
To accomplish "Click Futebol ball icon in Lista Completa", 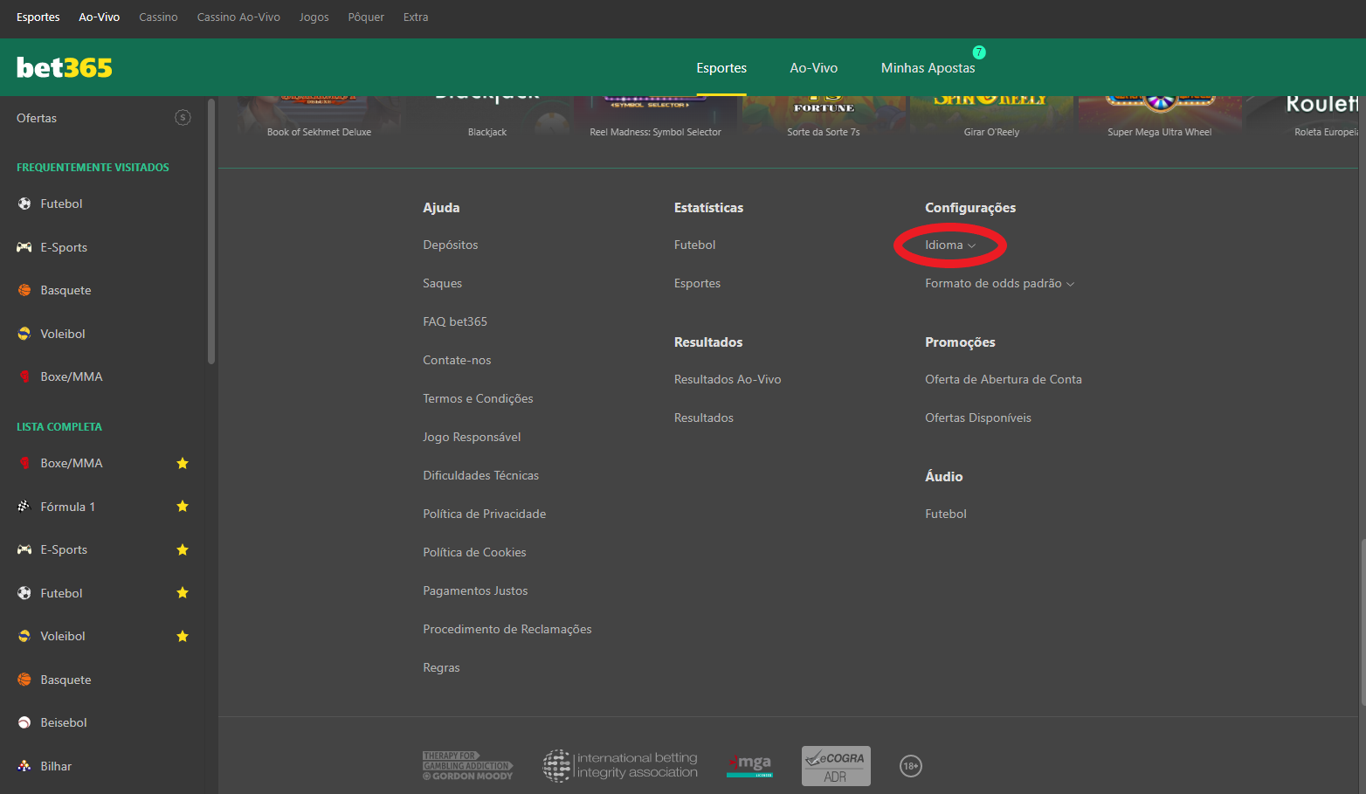I will pyautogui.click(x=24, y=593).
